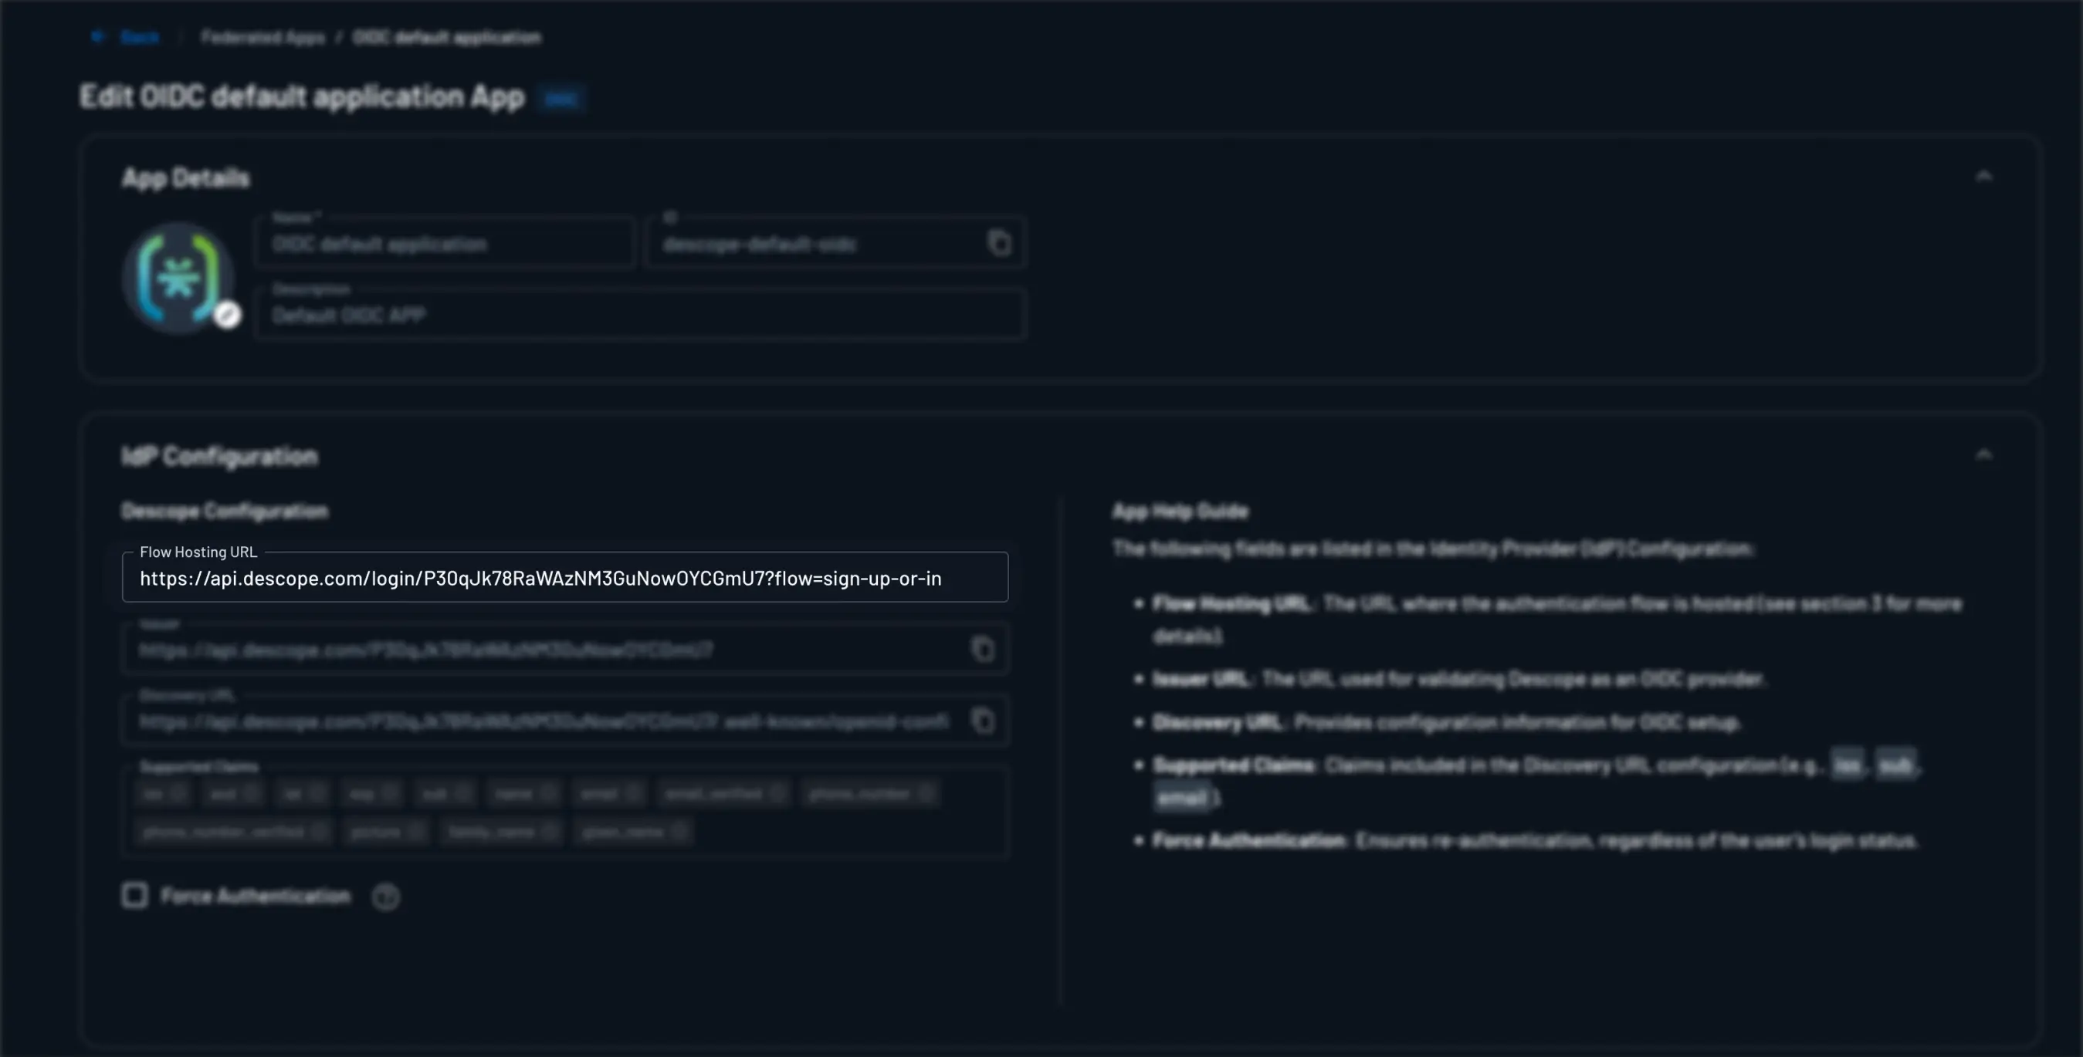Click the OIDC badge beside title
Image resolution: width=2083 pixels, height=1057 pixels.
[x=561, y=100]
